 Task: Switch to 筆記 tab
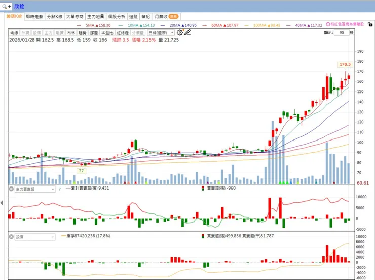[145, 17]
